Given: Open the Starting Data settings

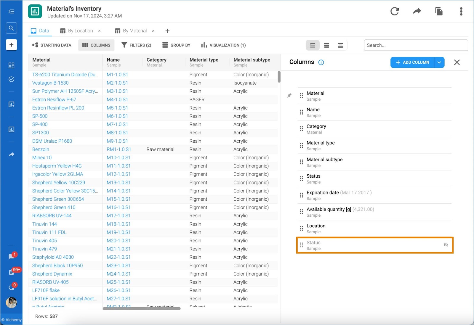Looking at the screenshot, I should click(x=52, y=45).
